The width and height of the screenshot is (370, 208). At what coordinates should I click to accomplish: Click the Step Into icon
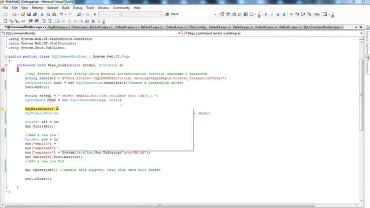(x=297, y=14)
